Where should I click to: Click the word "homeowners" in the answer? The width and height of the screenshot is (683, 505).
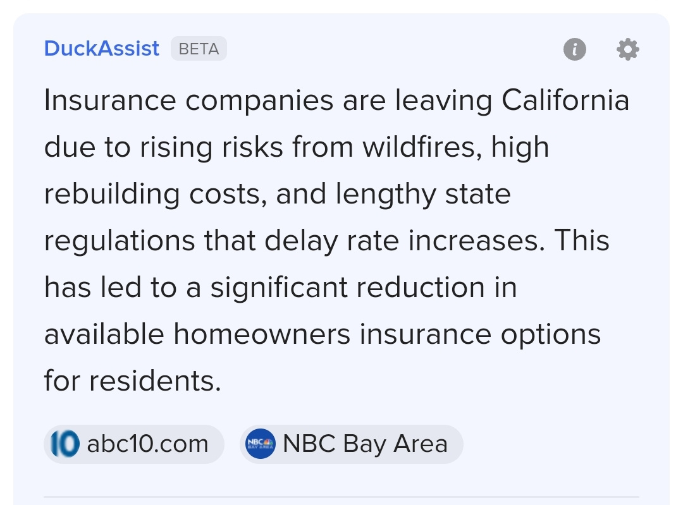click(x=262, y=334)
